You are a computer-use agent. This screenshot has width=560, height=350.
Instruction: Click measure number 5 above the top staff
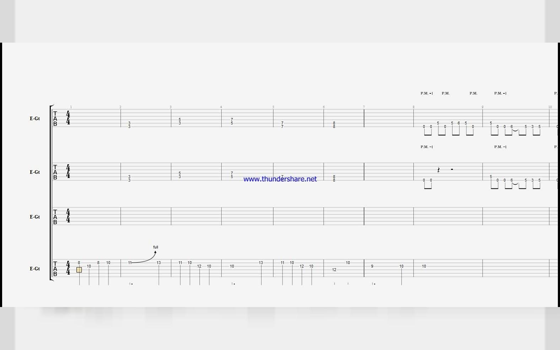coord(273,107)
